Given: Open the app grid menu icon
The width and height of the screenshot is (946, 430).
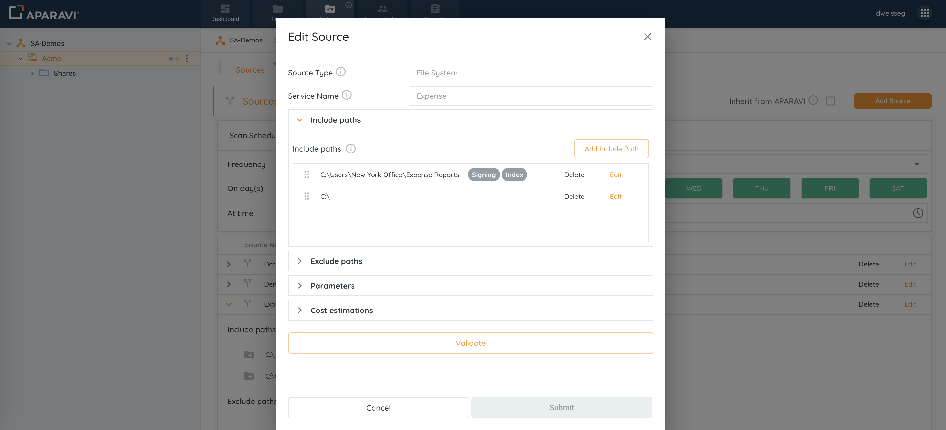Looking at the screenshot, I should [x=924, y=13].
